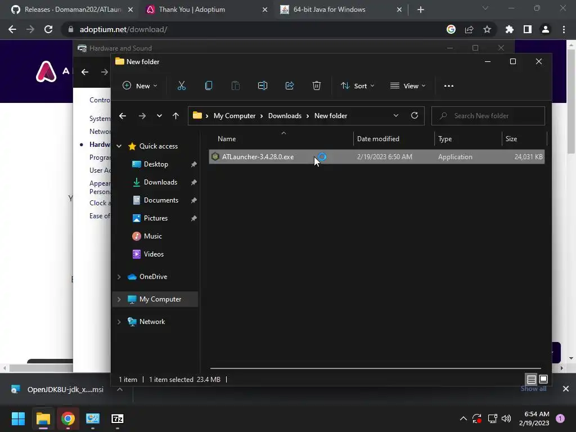
Task: Go up one folder level in Explorer
Action: 175,116
